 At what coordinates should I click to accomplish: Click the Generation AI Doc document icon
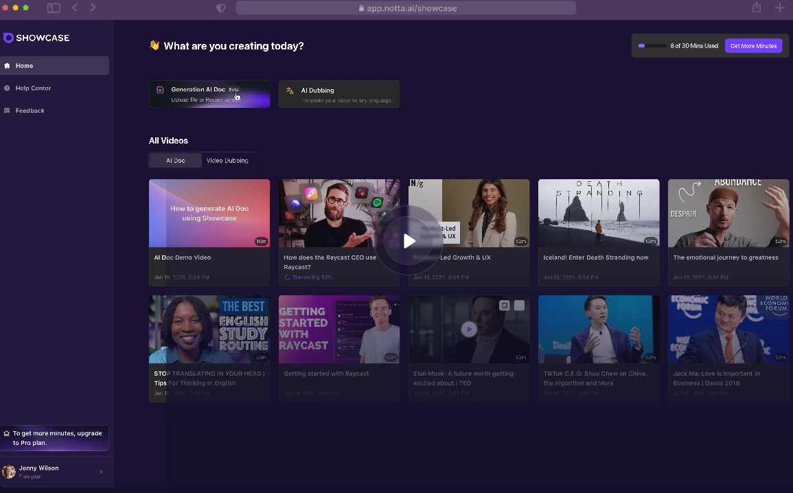160,90
